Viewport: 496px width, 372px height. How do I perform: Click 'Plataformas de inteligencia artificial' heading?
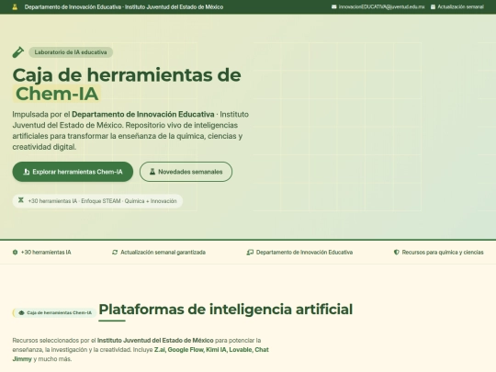[x=226, y=310]
